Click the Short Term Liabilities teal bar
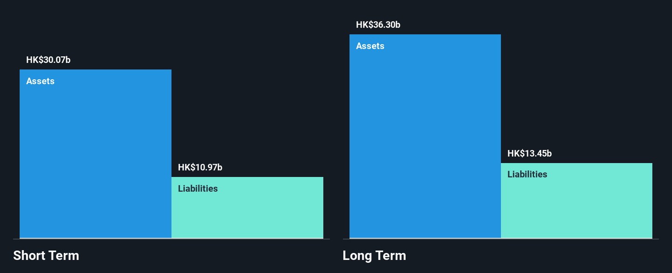The height and width of the screenshot is (273, 672). click(x=247, y=212)
